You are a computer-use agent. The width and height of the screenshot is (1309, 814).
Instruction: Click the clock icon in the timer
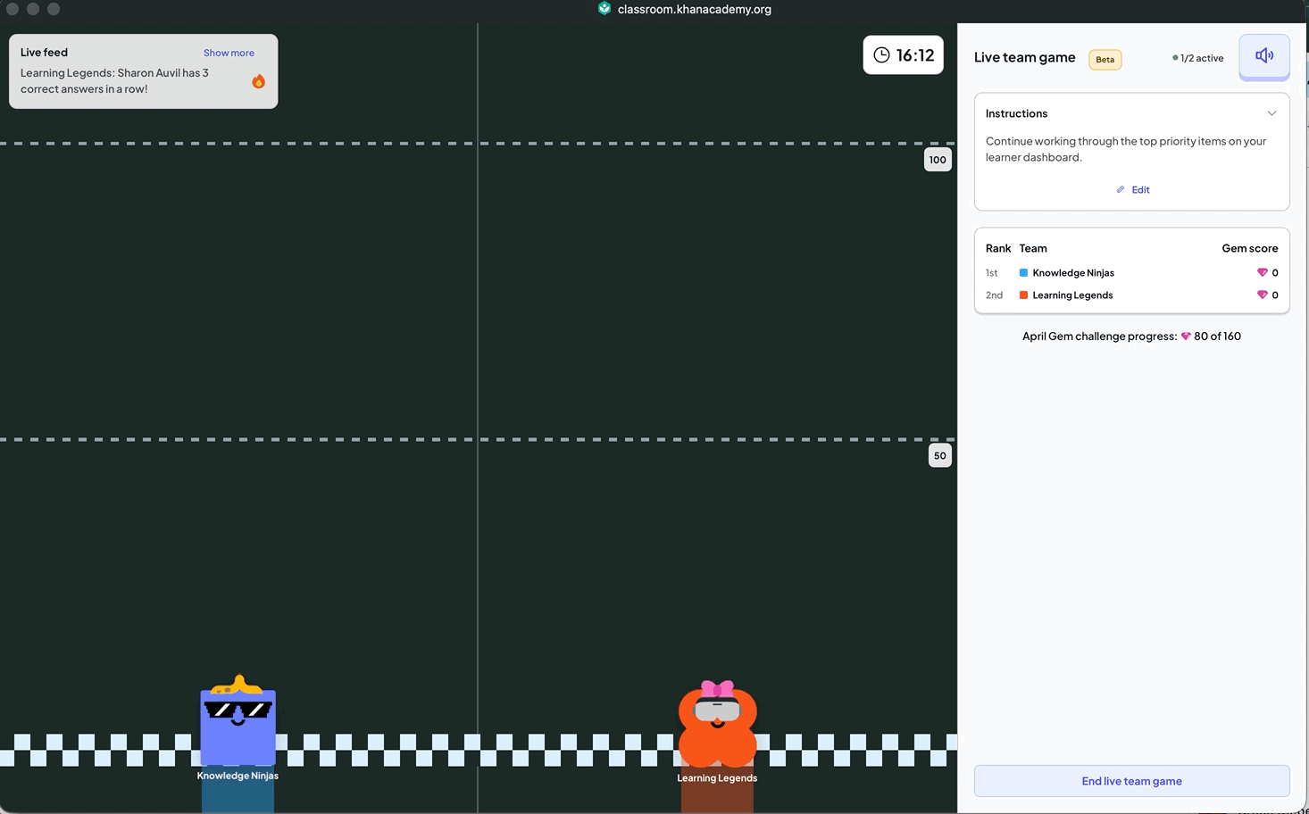click(x=881, y=55)
